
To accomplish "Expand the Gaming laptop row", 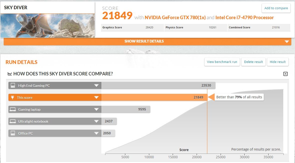I will [x=96, y=109].
